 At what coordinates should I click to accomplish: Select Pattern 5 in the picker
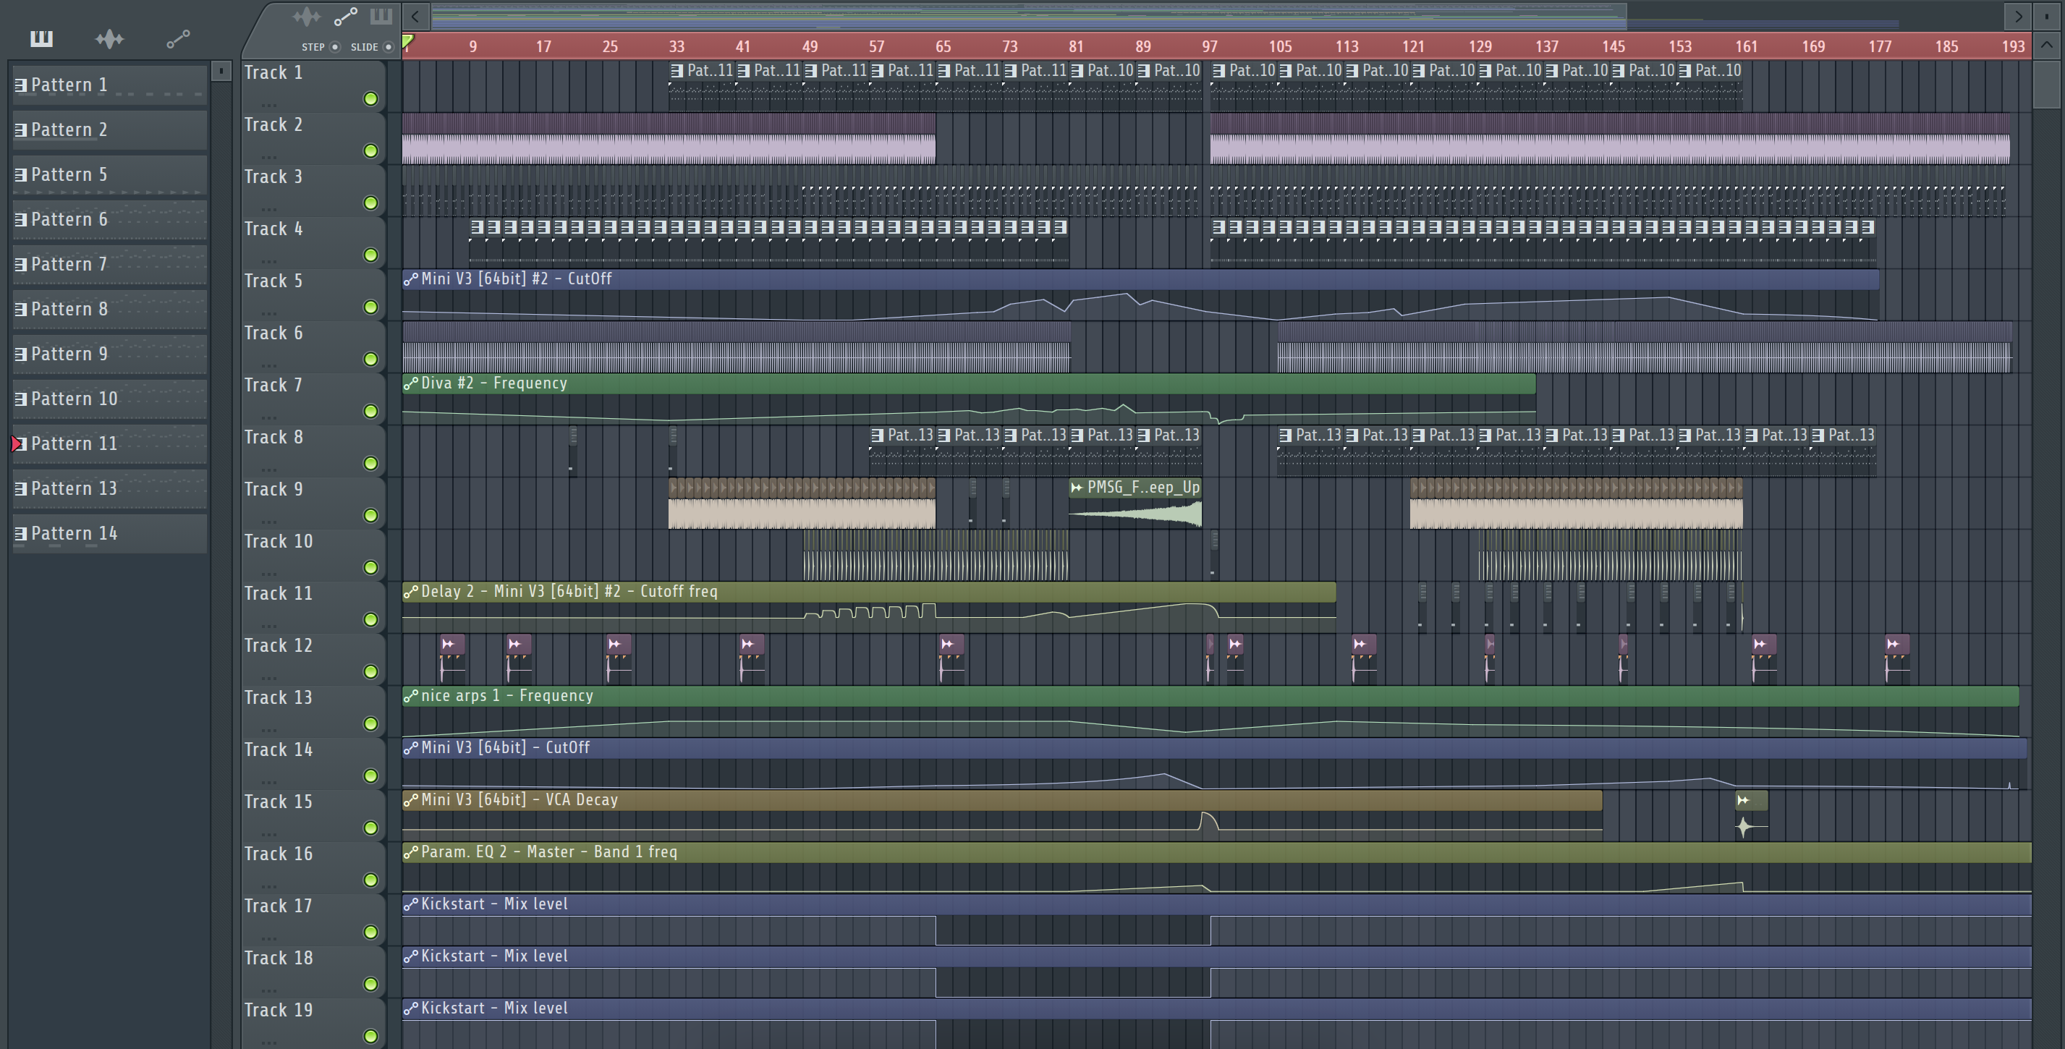click(110, 174)
